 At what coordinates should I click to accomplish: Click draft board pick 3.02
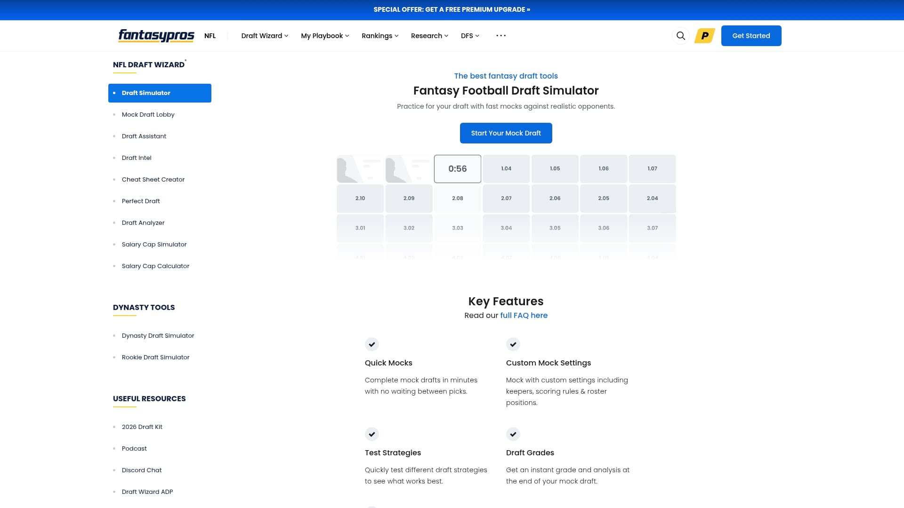point(409,228)
